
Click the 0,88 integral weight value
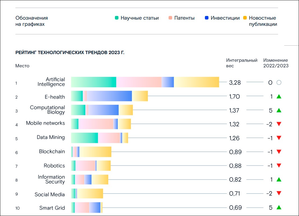tap(235, 166)
